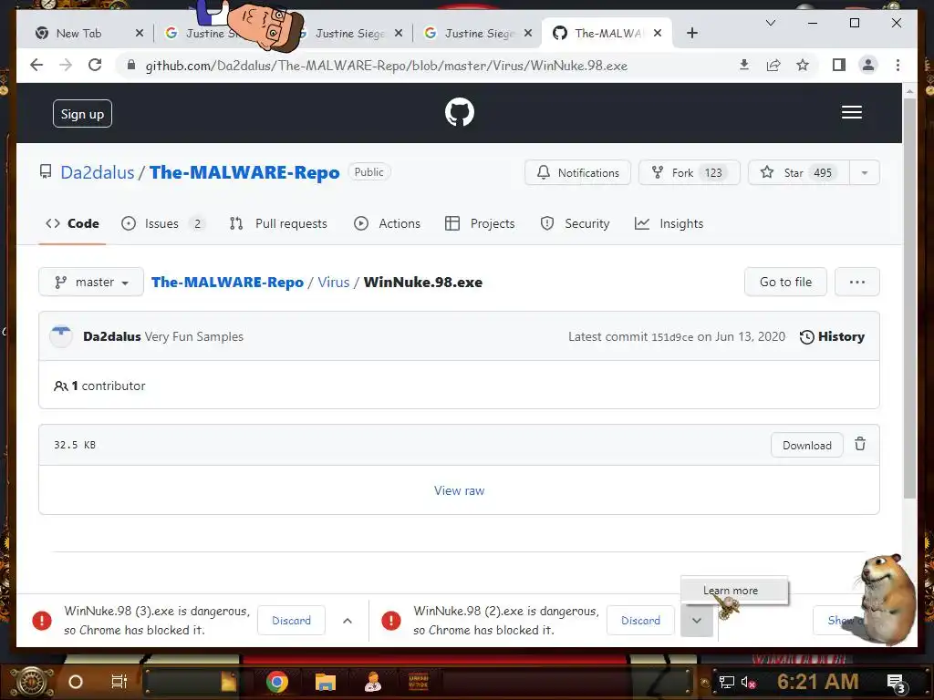
Task: Open The-MALWARE-Repo title link
Action: pos(244,172)
